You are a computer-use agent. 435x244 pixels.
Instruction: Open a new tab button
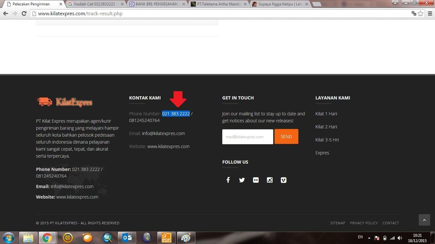(x=317, y=4)
